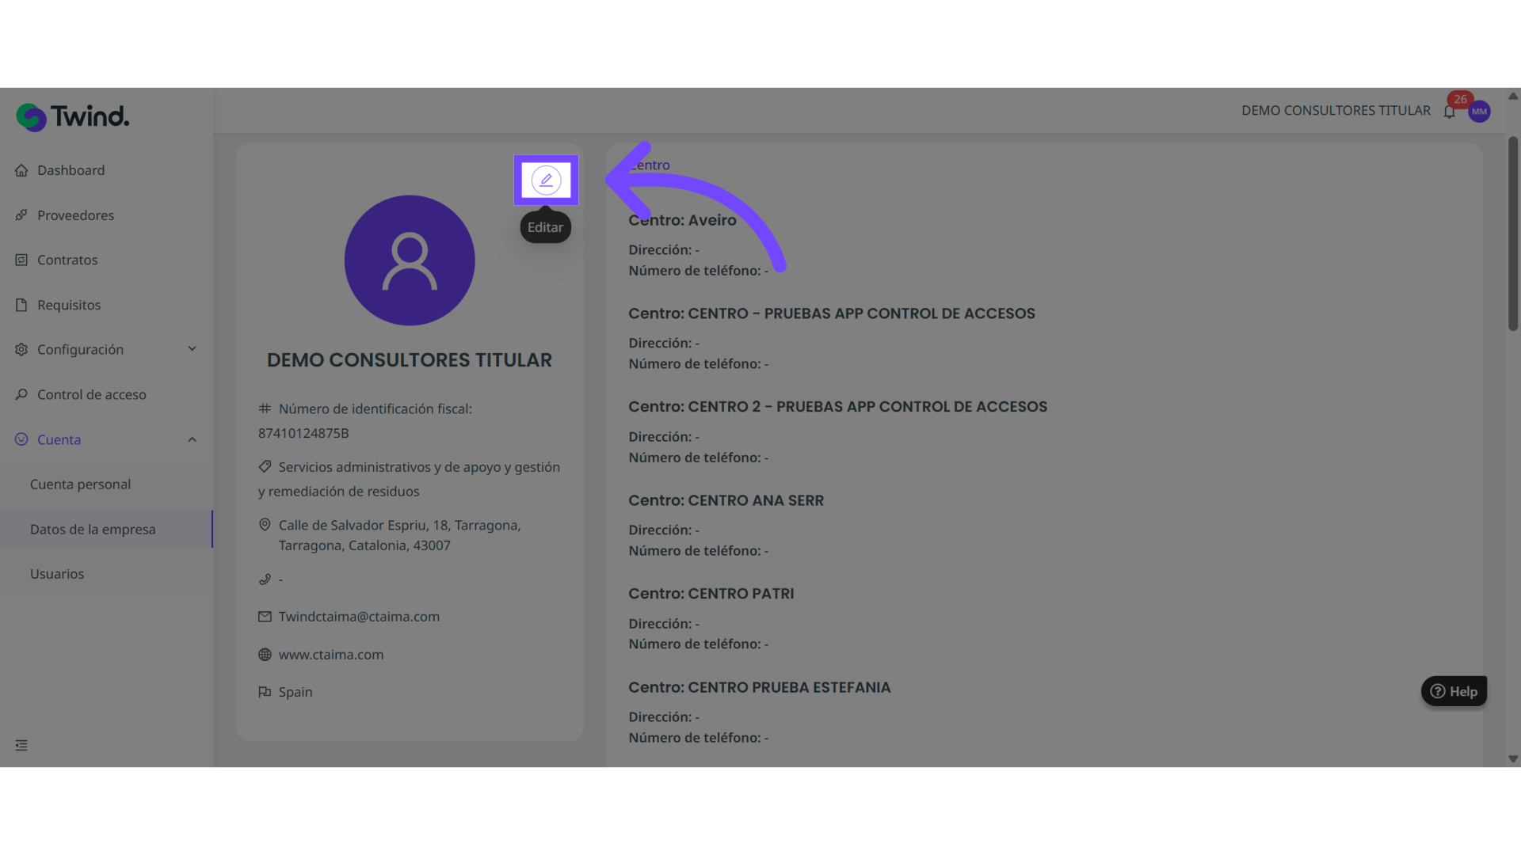This screenshot has height=855, width=1521.
Task: Click the page scrollbar thumb
Action: (1513, 234)
